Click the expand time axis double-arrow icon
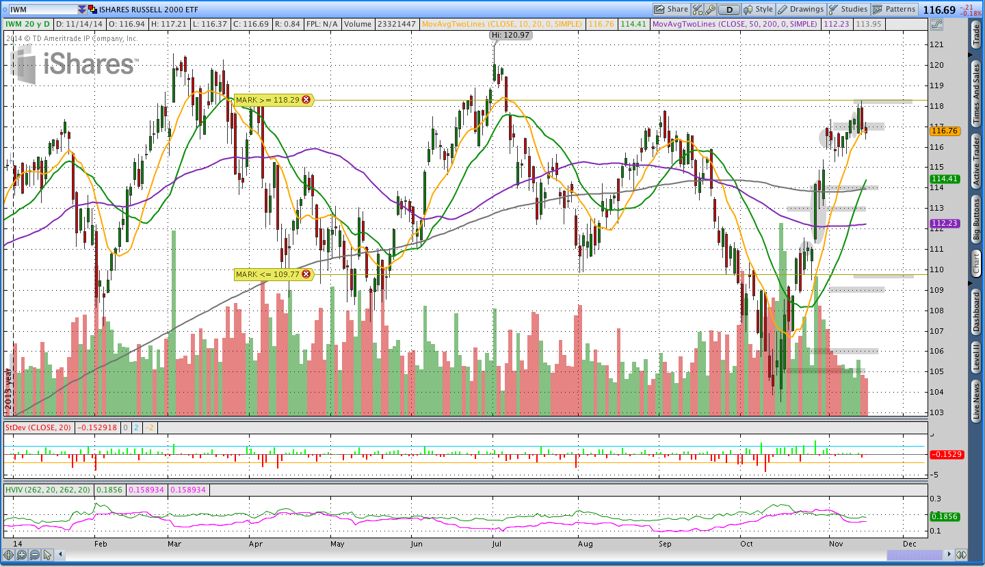The image size is (985, 567). pos(961,555)
